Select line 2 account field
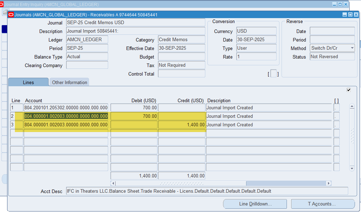 66,116
